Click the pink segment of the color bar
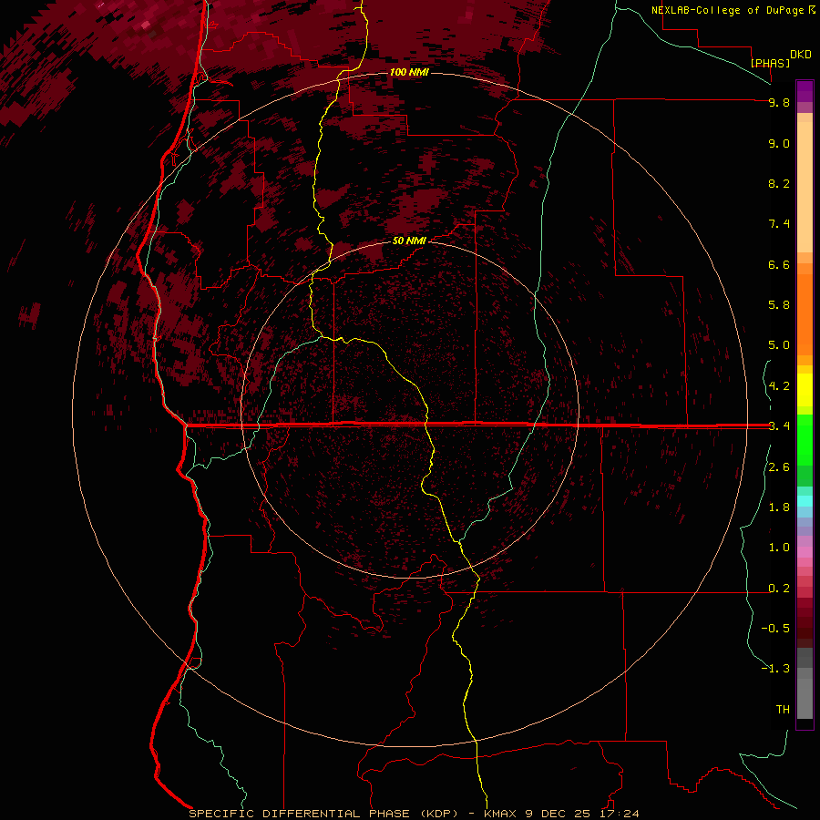This screenshot has width=820, height=820. coord(805,552)
